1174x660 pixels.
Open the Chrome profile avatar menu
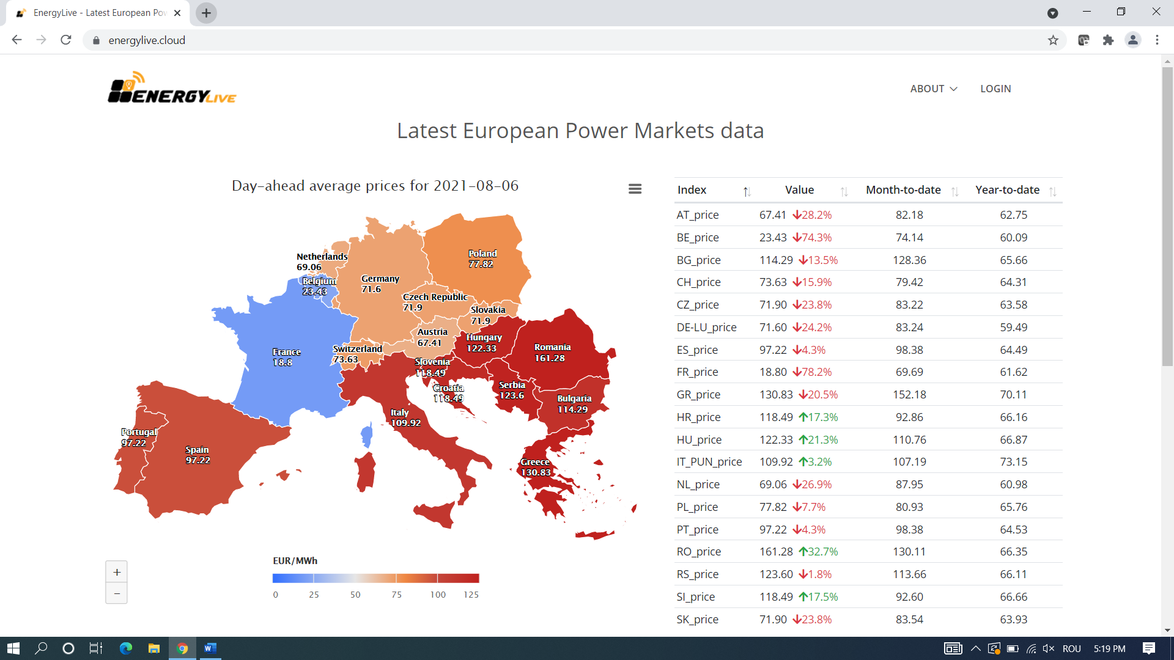(x=1132, y=40)
